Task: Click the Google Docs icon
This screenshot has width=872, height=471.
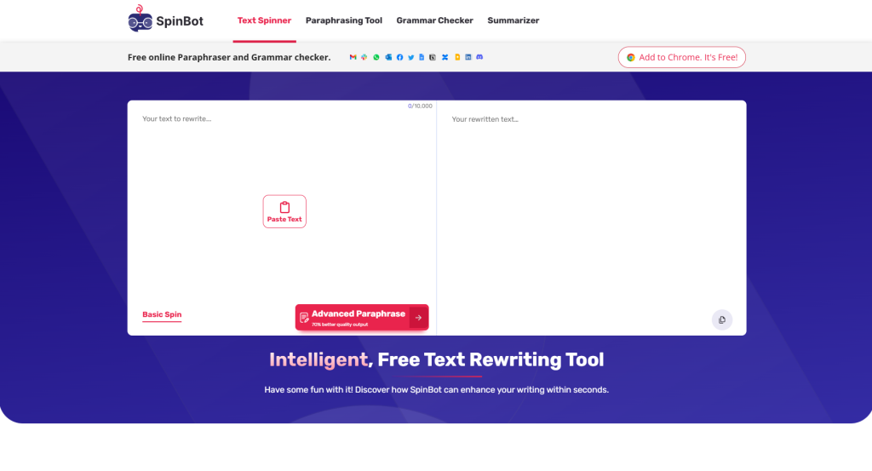Action: [422, 57]
